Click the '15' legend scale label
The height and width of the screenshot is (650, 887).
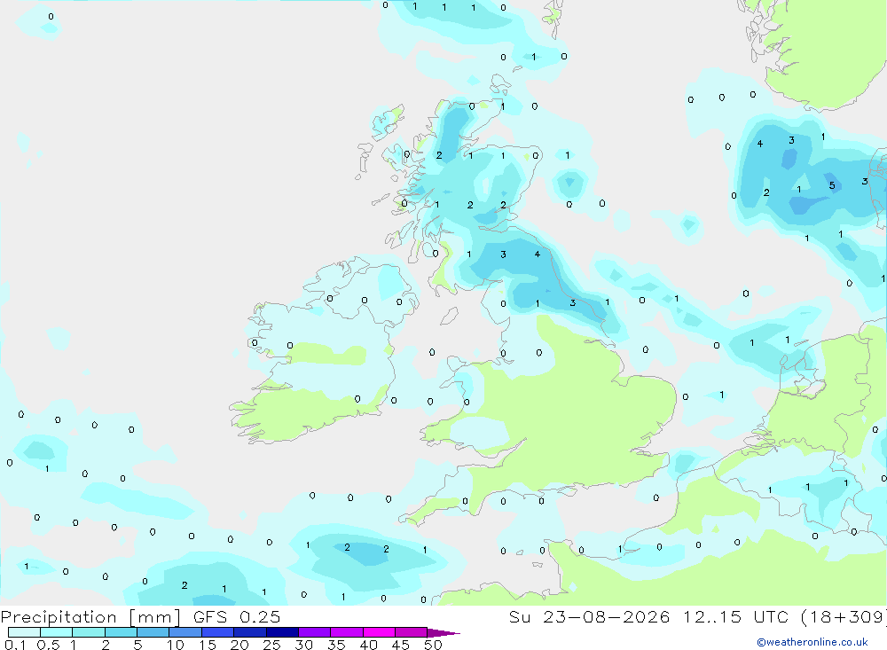[x=207, y=645]
